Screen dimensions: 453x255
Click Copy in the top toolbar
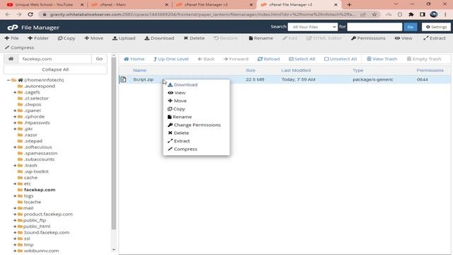67,38
